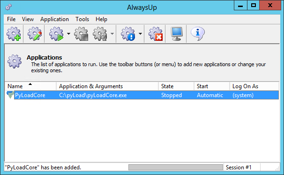Close the AlwaysUp window
This screenshot has width=284, height=175.
270,5
